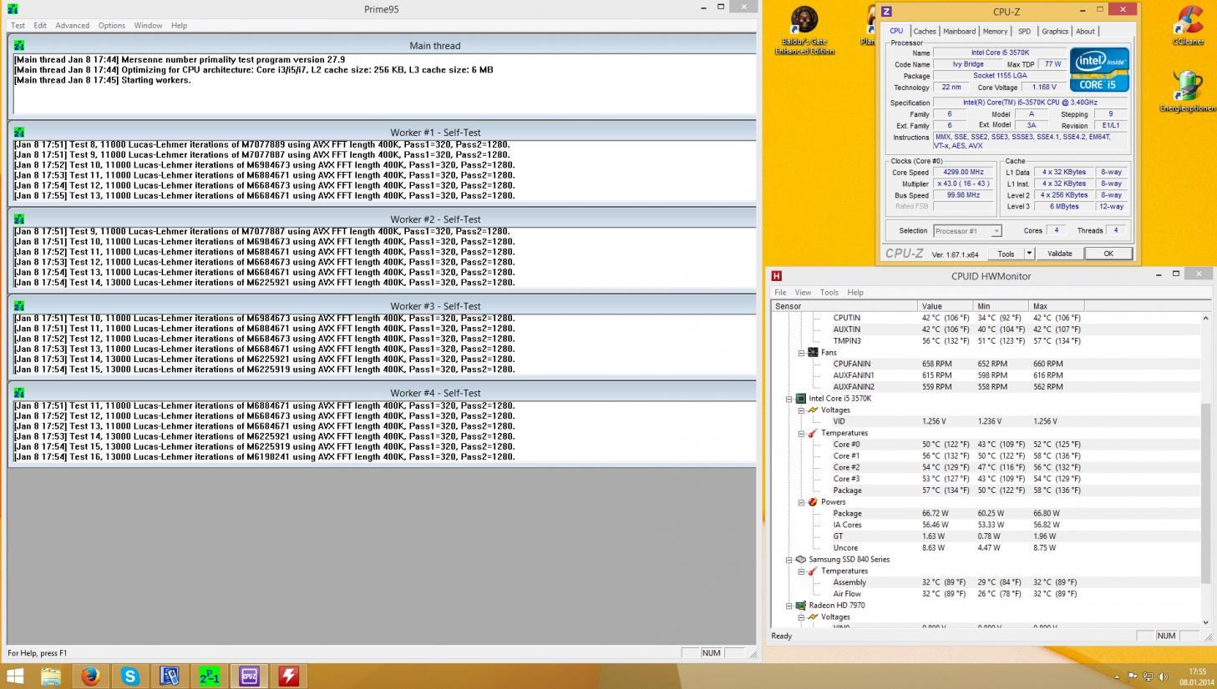Open the Baldur's Gate Enhanced Edition desktop icon
The width and height of the screenshot is (1217, 689).
[804, 31]
